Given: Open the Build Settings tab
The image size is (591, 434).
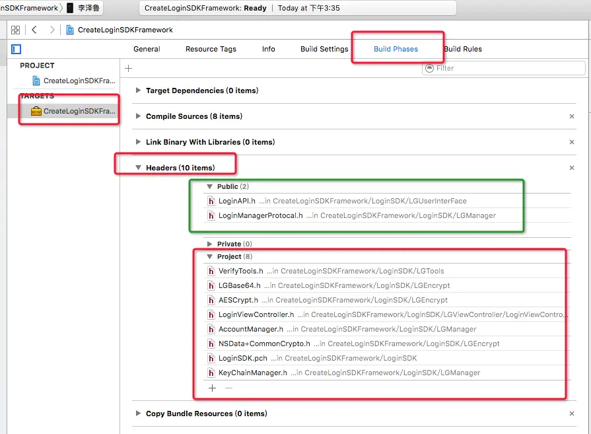Looking at the screenshot, I should (x=324, y=49).
